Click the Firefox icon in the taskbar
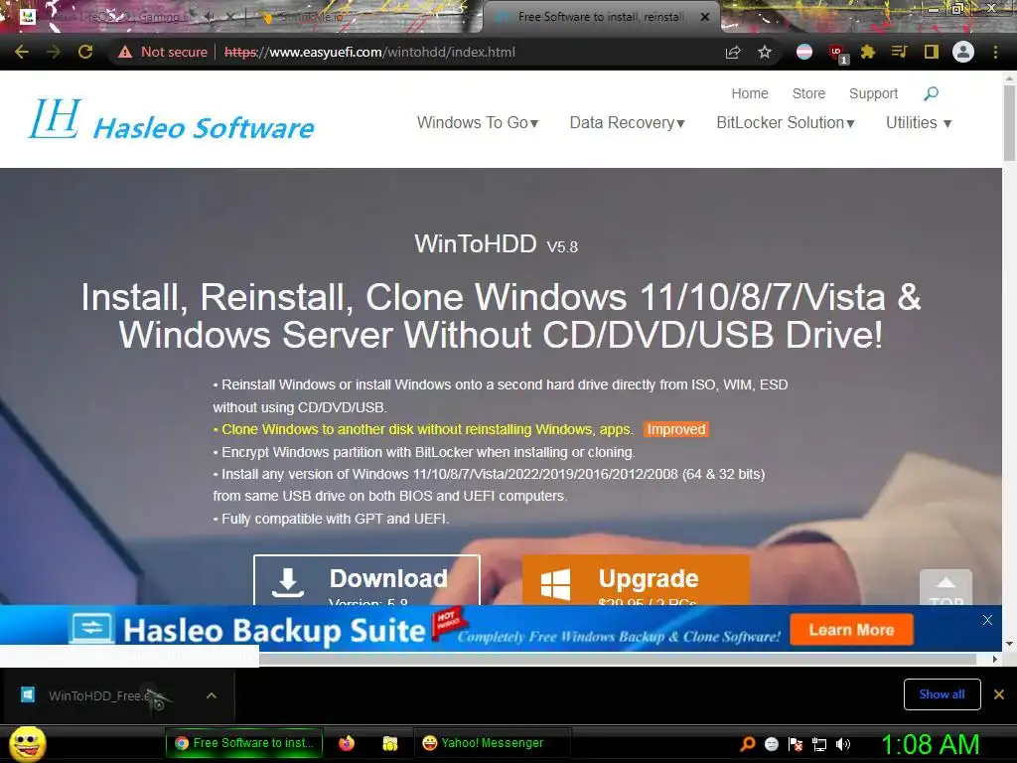1017x763 pixels. coord(347,743)
